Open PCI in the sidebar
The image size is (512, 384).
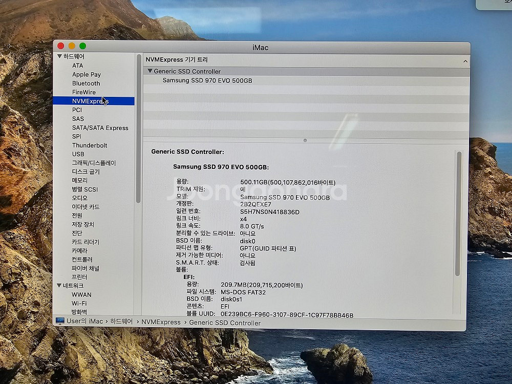(77, 110)
